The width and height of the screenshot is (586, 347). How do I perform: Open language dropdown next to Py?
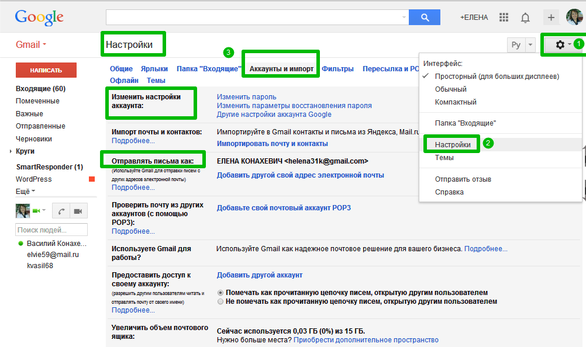530,44
